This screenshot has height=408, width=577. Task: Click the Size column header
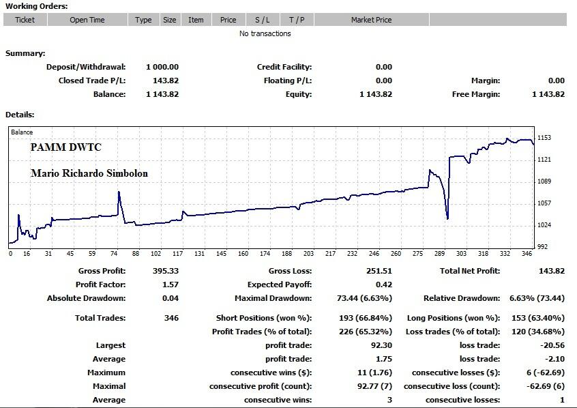[x=170, y=20]
